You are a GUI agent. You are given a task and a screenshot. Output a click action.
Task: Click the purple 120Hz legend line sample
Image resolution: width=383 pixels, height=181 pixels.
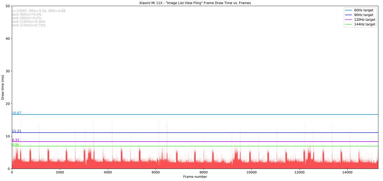pyautogui.click(x=348, y=19)
